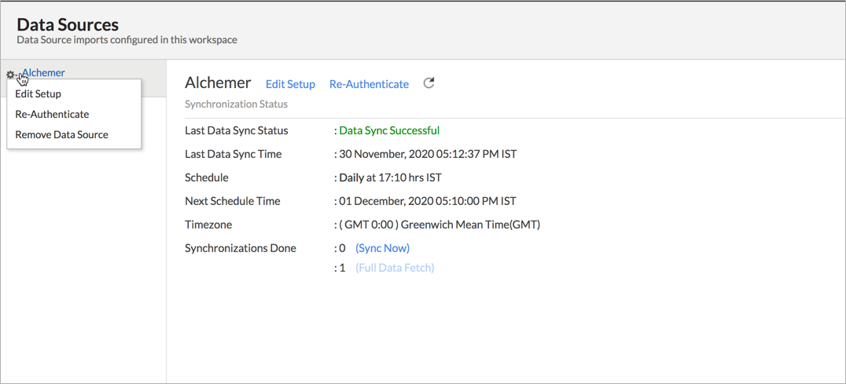Click the Greenwich Mean Time timezone value
The image size is (846, 384).
click(x=440, y=225)
